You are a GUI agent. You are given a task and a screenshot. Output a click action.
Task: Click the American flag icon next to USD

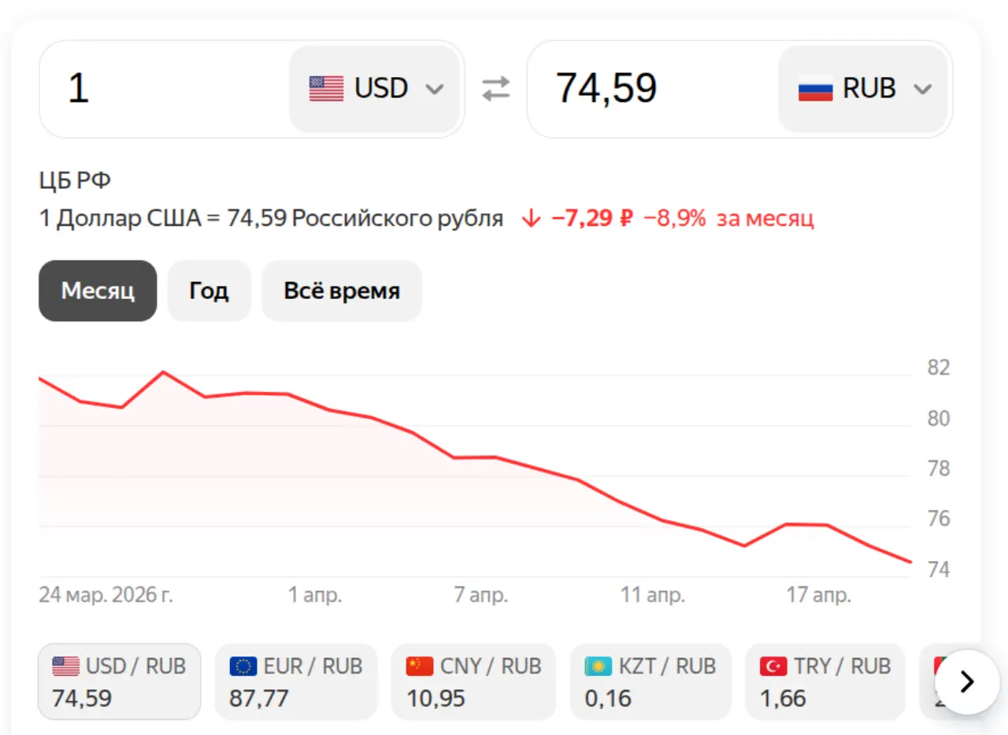pyautogui.click(x=325, y=88)
